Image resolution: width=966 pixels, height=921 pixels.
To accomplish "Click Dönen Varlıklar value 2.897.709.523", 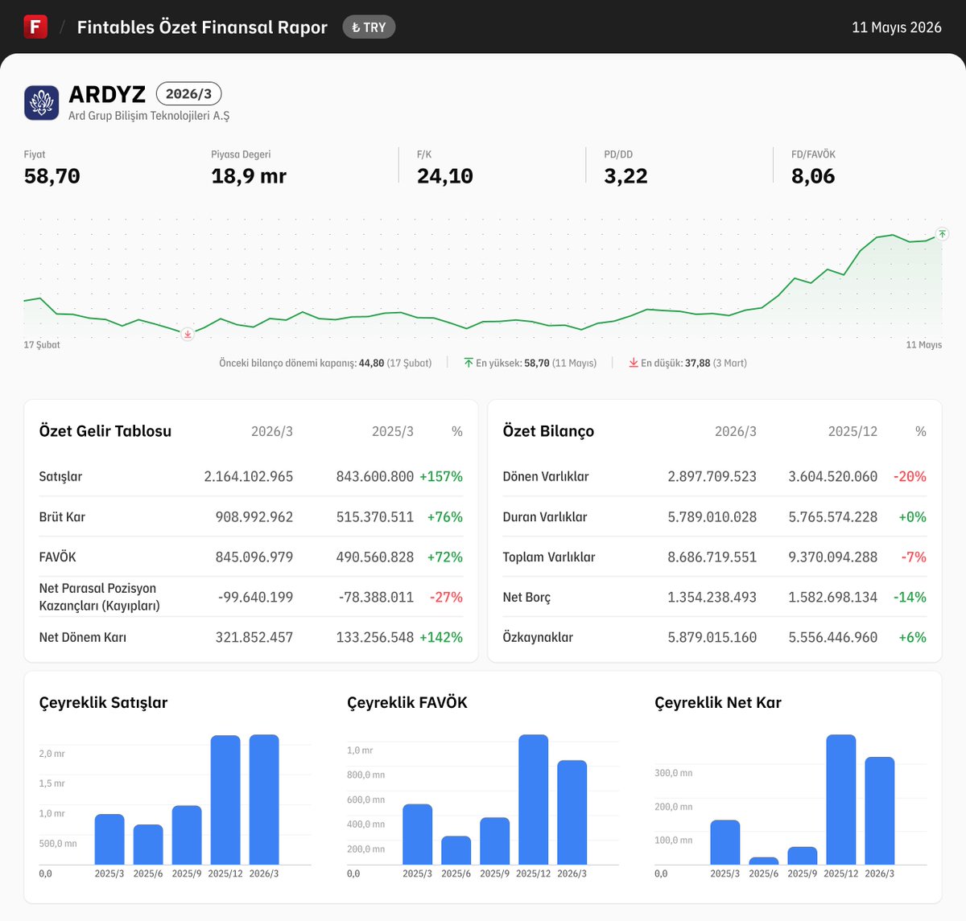I will pos(712,476).
